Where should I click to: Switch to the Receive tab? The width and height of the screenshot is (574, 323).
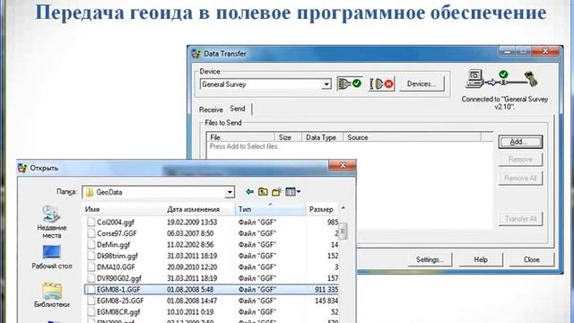(211, 109)
